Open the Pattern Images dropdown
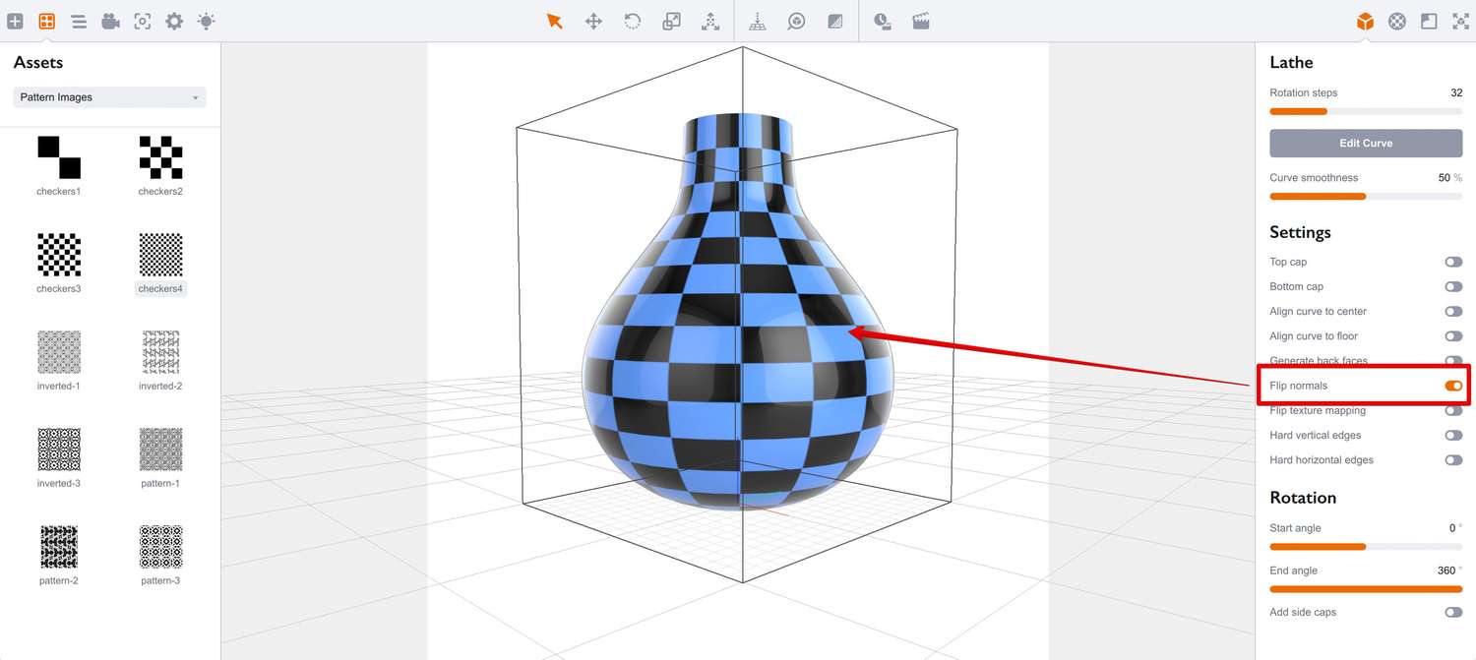Screen dimensions: 1476x660 tap(109, 97)
